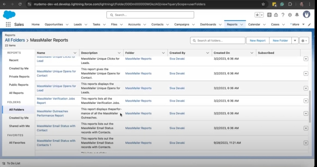Select Private Reports in sidebar
317x167 pixels.
(x=19, y=77)
